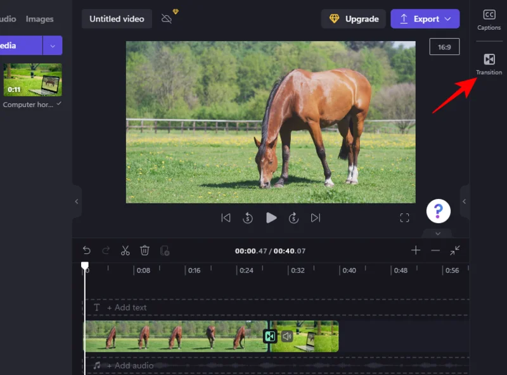The image size is (507, 375).
Task: Zoom out of timeline with minus icon
Action: point(435,251)
